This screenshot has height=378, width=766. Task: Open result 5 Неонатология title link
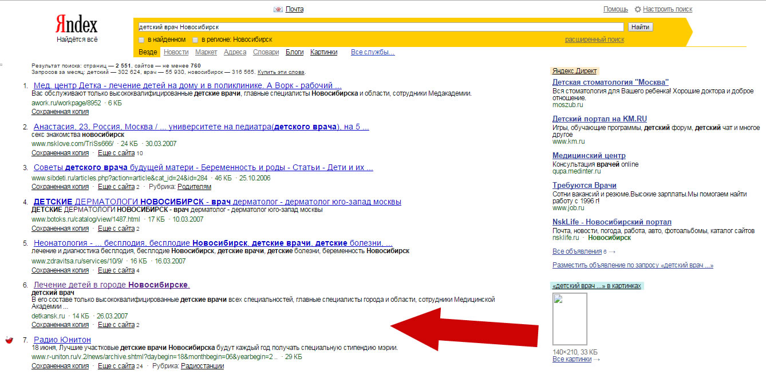213,243
